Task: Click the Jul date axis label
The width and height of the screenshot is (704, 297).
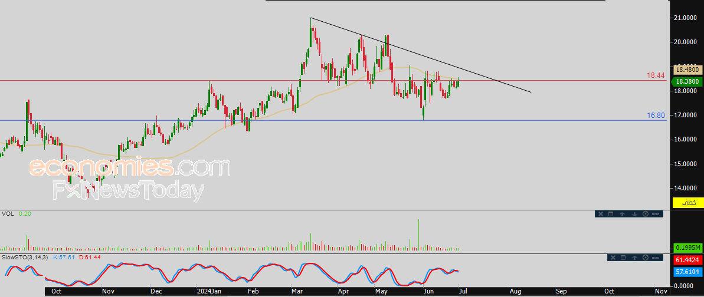Action: click(464, 291)
